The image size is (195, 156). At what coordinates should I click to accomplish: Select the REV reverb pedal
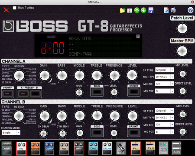coord(79,148)
